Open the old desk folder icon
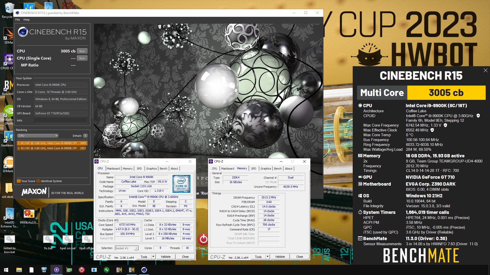The height and width of the screenshot is (275, 490). coord(8,190)
